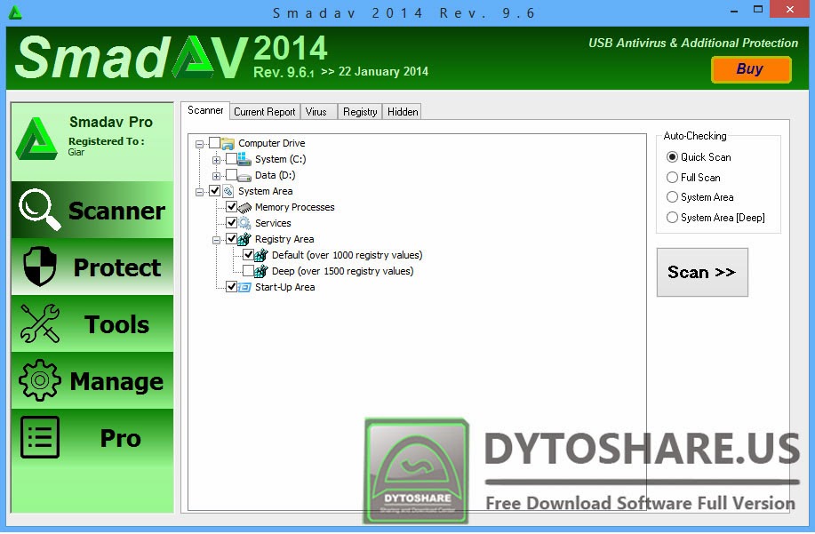Image resolution: width=815 pixels, height=534 pixels.
Task: Select the Data (D:) tree label
Action: coord(275,176)
